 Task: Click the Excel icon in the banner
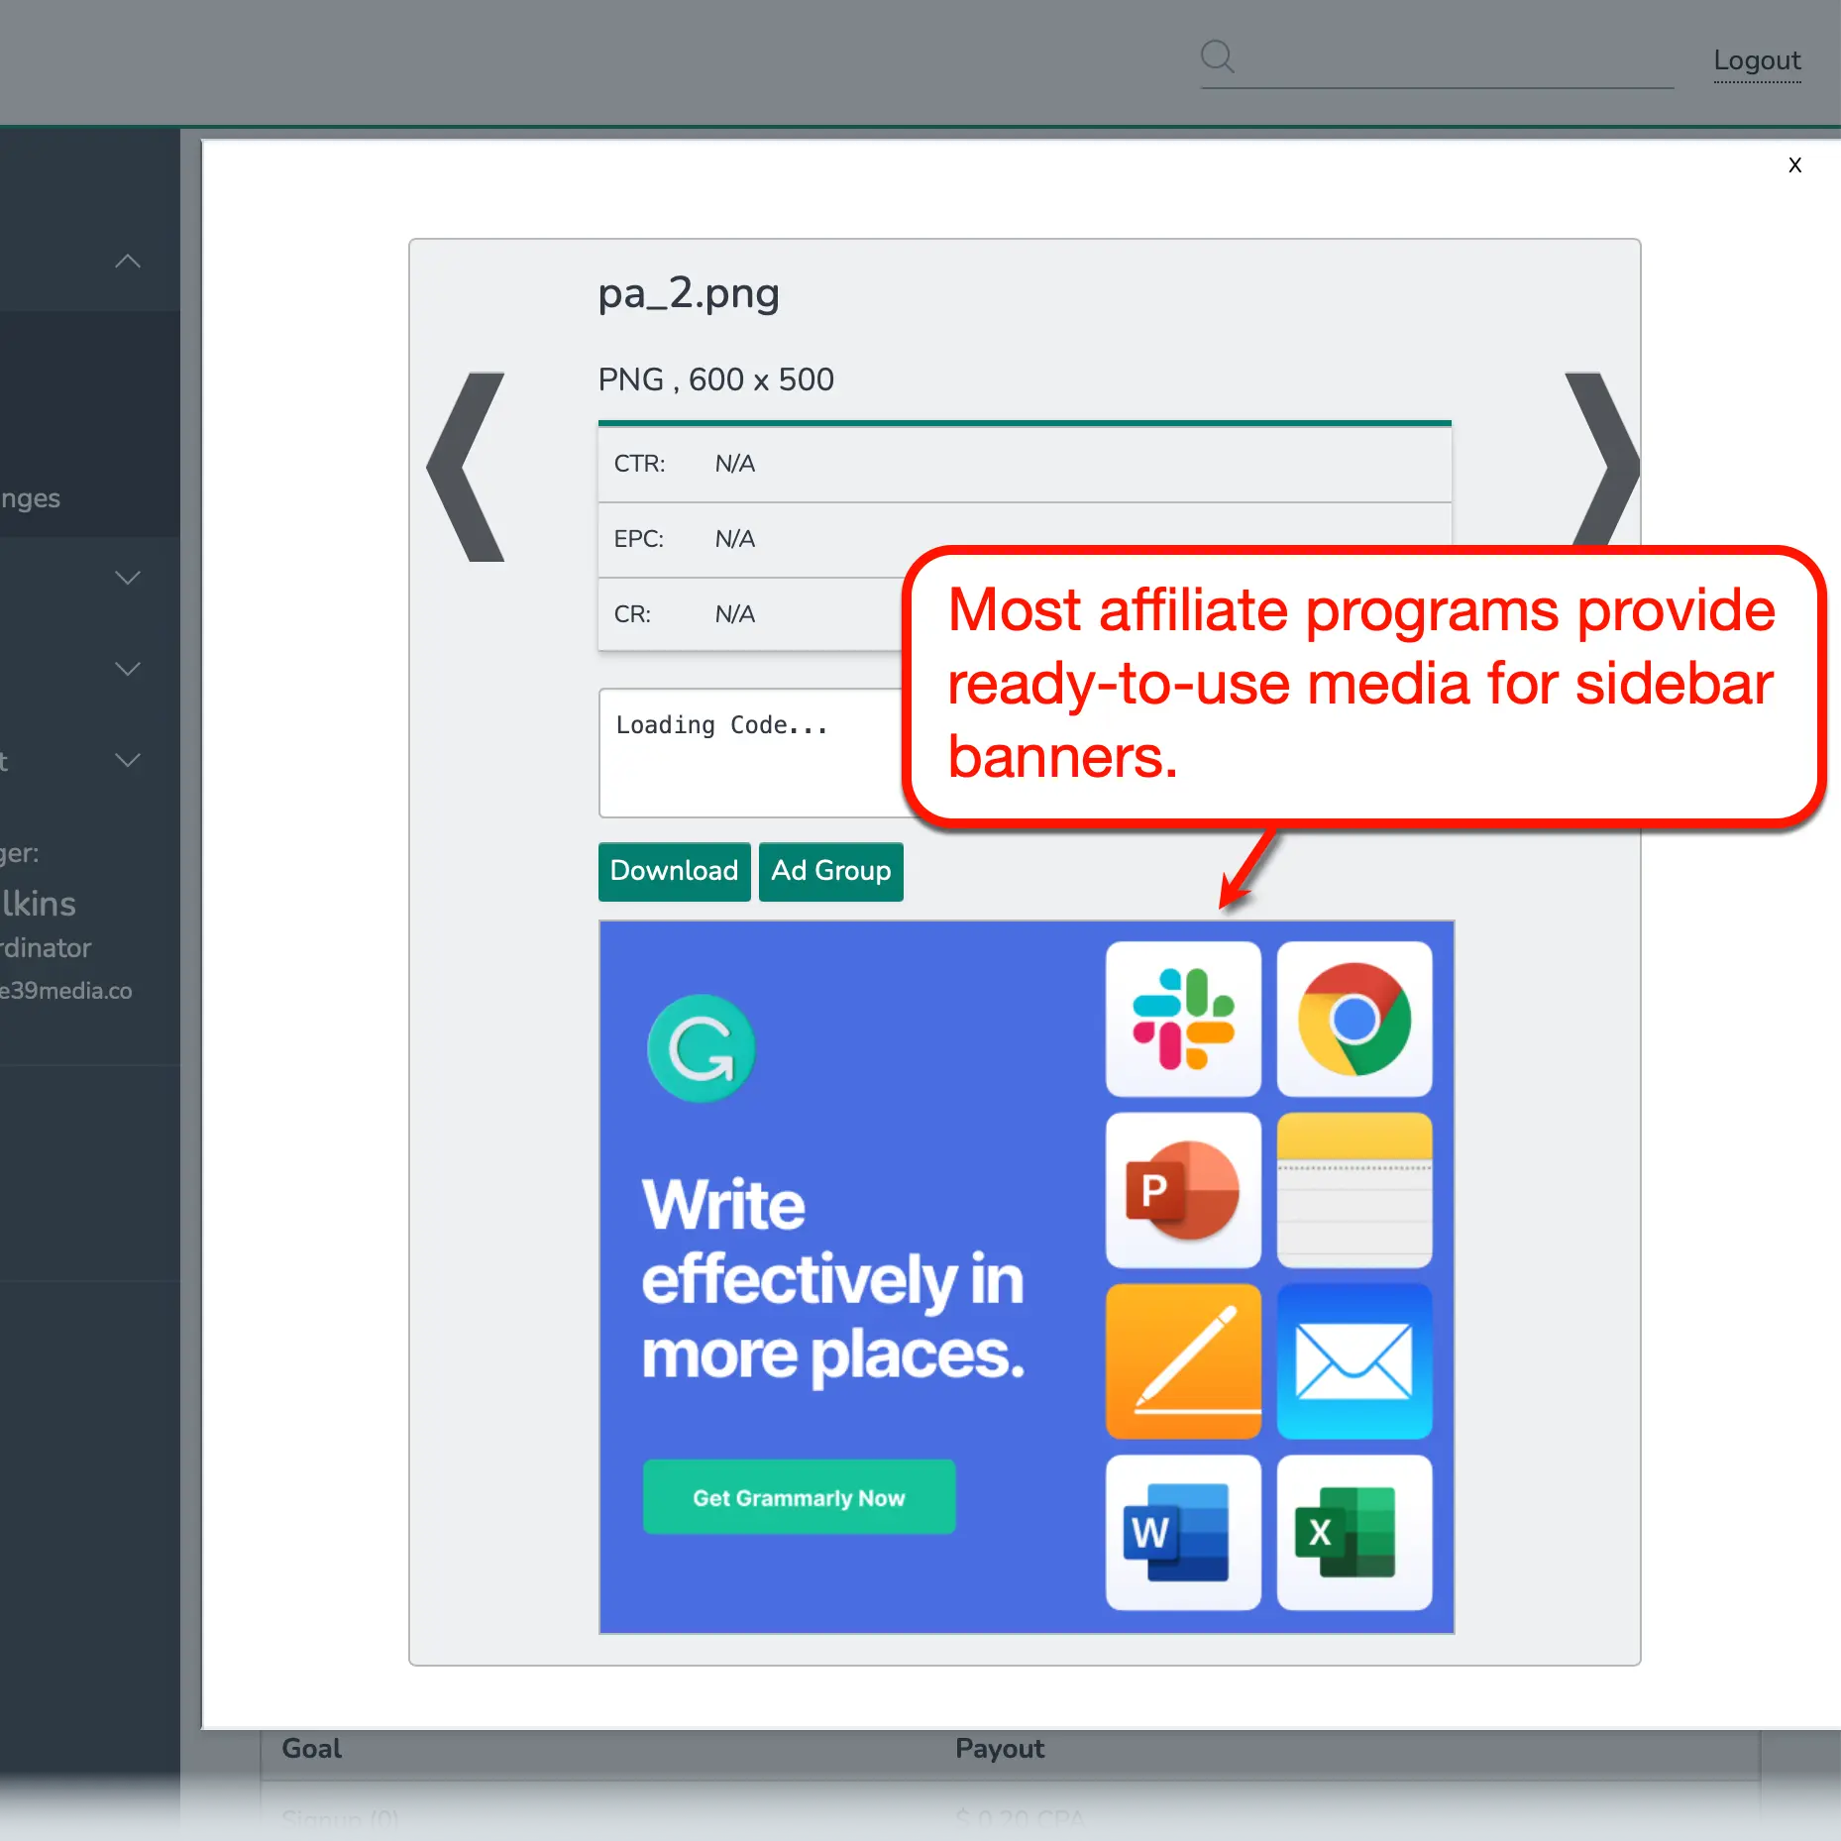tap(1354, 1533)
